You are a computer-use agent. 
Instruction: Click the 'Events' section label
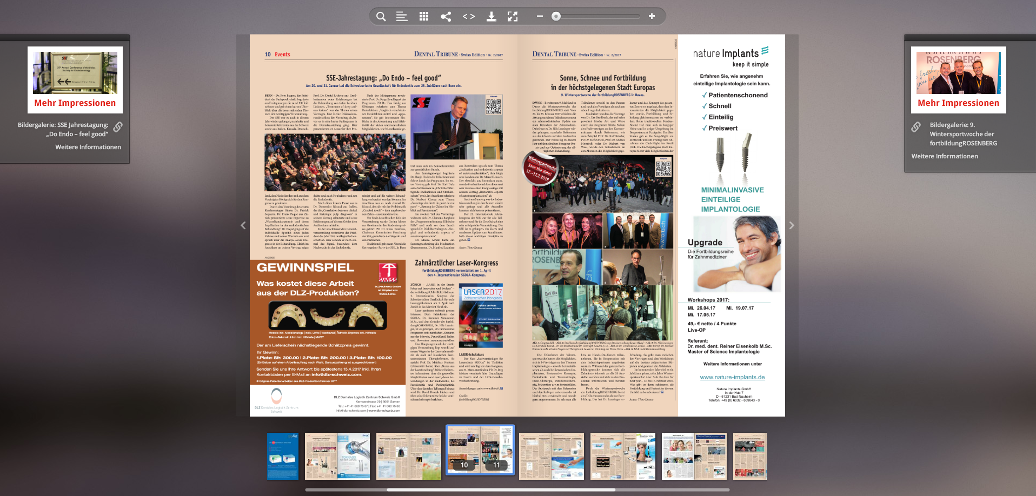tap(282, 55)
